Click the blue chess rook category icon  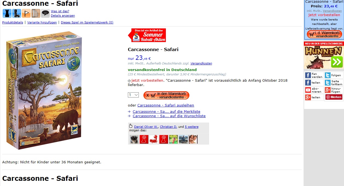point(7,13)
